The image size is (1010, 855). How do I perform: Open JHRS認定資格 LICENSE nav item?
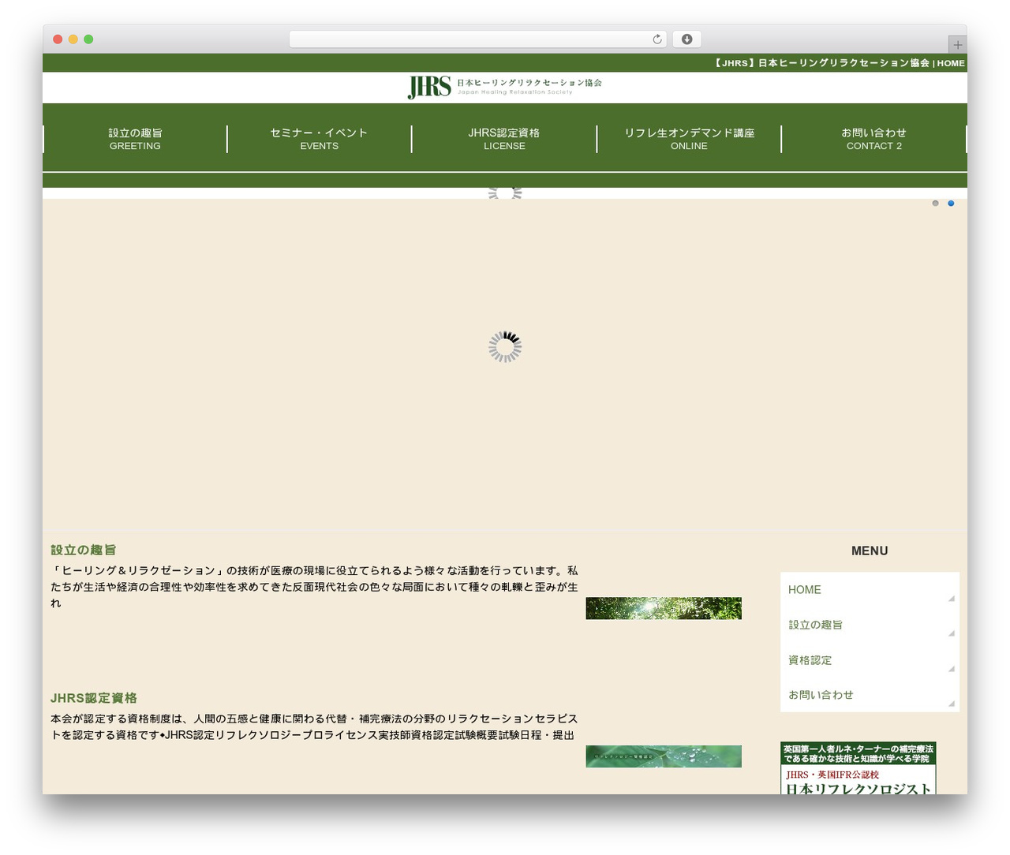pos(504,139)
